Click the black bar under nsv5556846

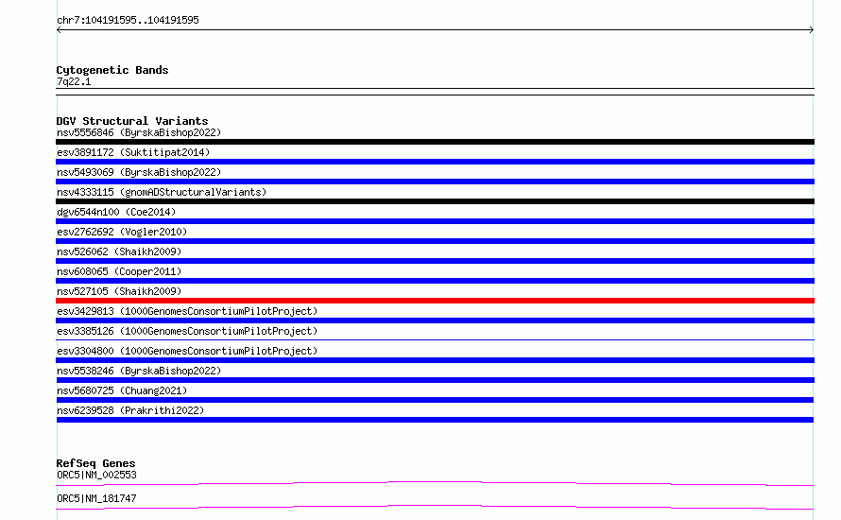coord(435,142)
